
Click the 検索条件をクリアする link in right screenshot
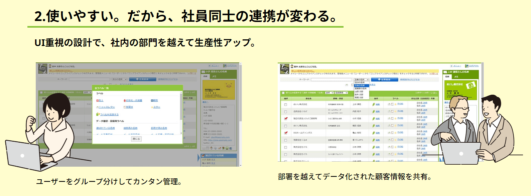click(x=410, y=80)
